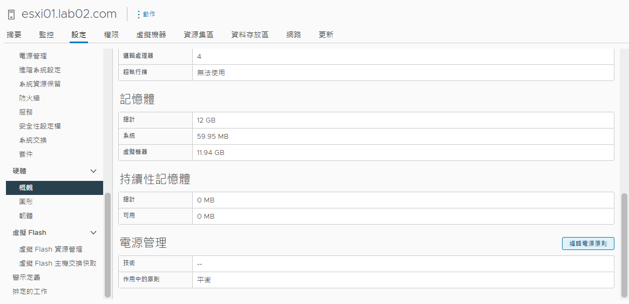
Task: Switch to the 監控 tab
Action: point(46,35)
